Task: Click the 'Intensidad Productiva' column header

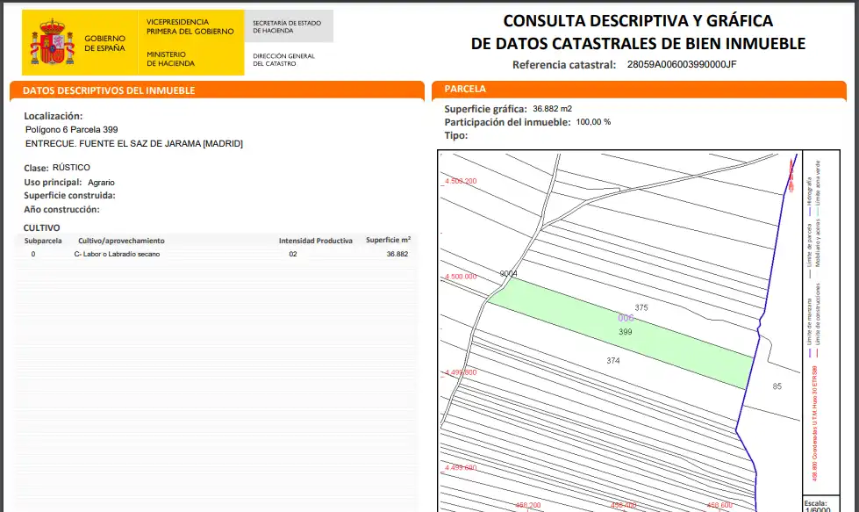Action: pos(316,241)
